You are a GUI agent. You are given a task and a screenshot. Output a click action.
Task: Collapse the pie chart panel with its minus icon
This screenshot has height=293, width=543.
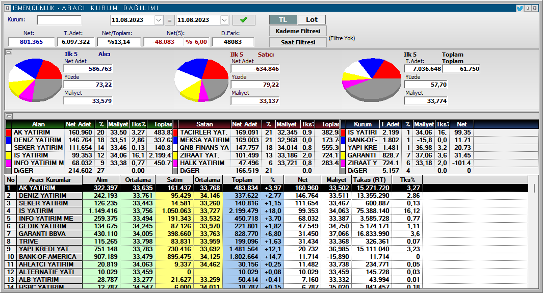[9, 52]
